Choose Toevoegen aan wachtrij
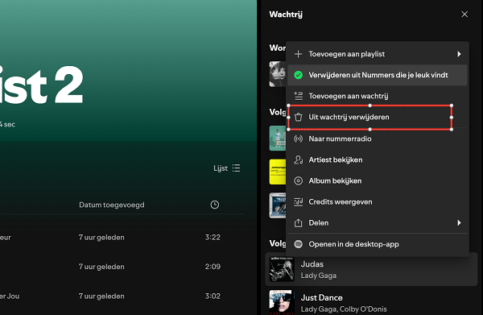This screenshot has height=315, width=483. click(378, 96)
